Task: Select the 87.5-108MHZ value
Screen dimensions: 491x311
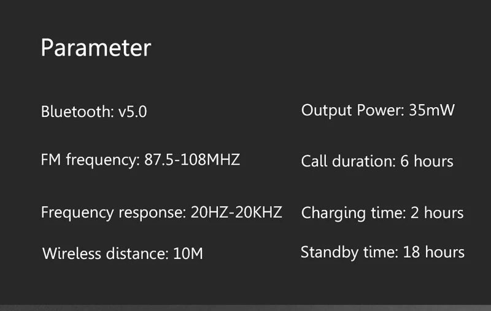Action: point(192,160)
